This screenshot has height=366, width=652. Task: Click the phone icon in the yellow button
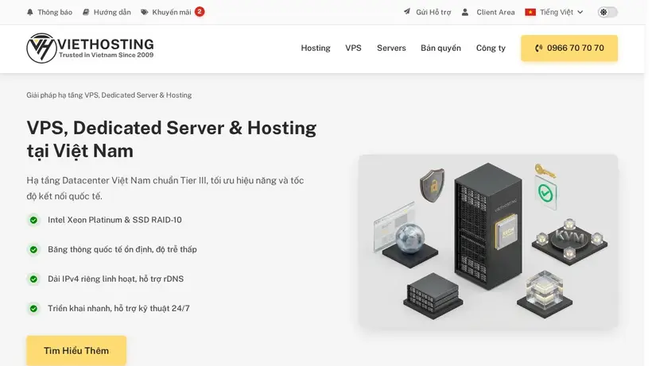[x=539, y=48]
